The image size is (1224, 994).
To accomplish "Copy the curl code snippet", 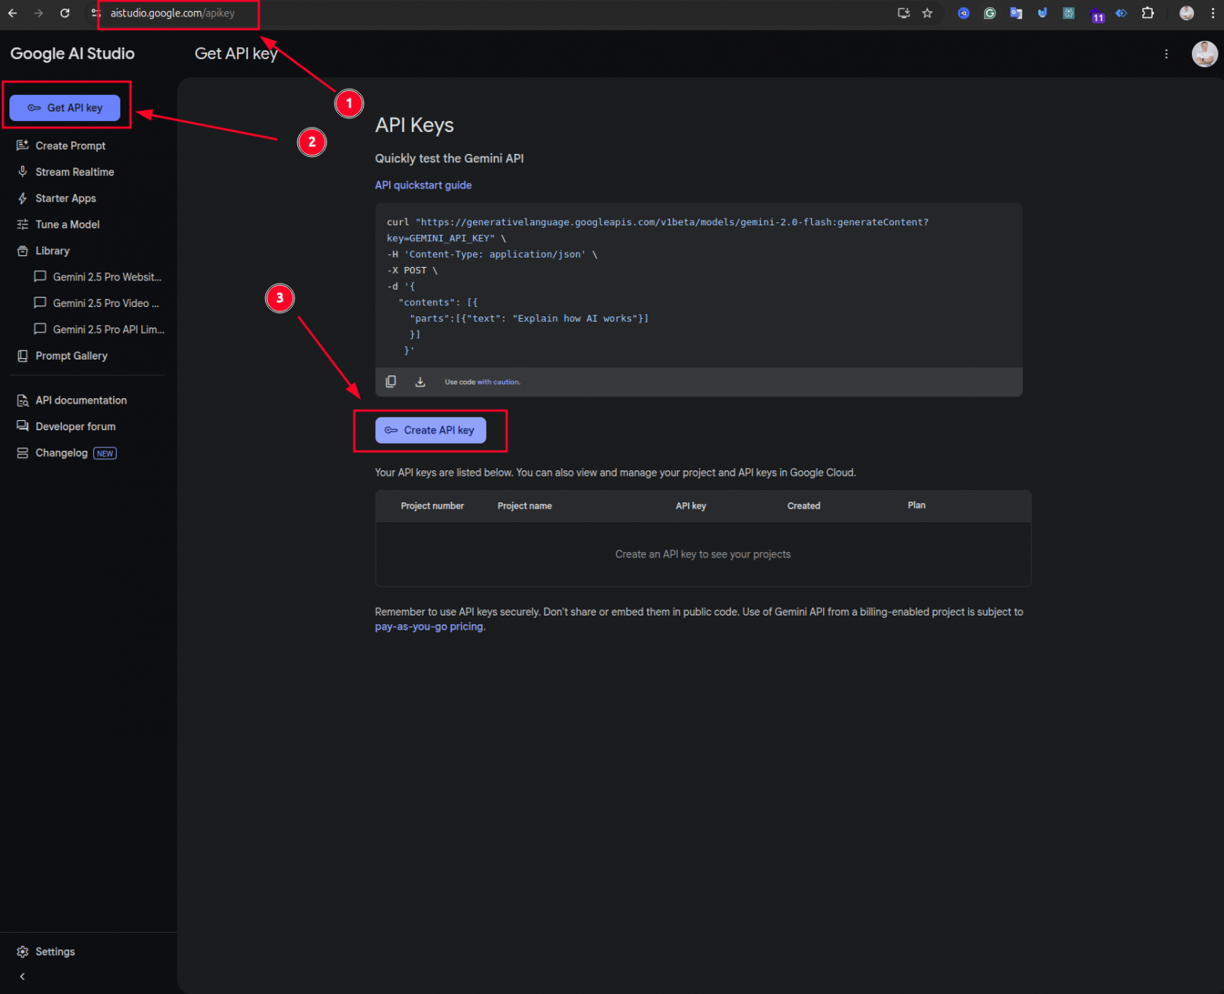I will (391, 382).
